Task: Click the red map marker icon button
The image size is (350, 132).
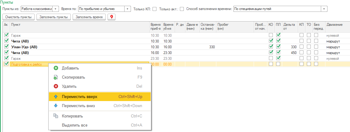Action: coord(112,17)
